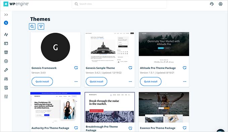Quick install Genesis Sample Theme
The image size is (228, 132).
(x=97, y=82)
